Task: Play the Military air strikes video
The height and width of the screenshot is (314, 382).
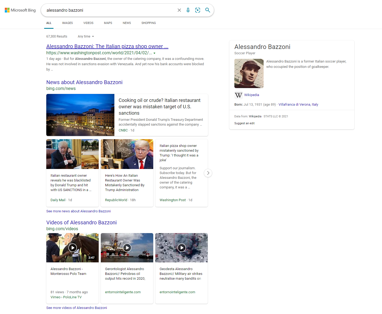Action: (x=181, y=248)
